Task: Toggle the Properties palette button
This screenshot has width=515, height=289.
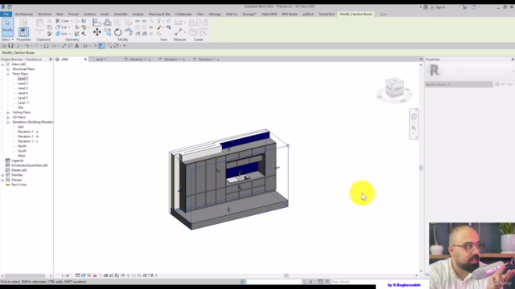Action: tap(23, 32)
